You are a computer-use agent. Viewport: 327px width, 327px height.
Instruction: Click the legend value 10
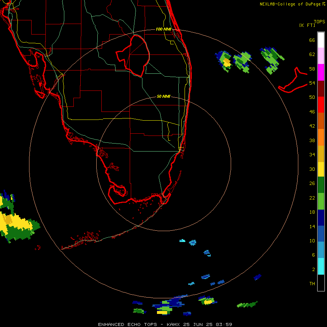point(312,241)
